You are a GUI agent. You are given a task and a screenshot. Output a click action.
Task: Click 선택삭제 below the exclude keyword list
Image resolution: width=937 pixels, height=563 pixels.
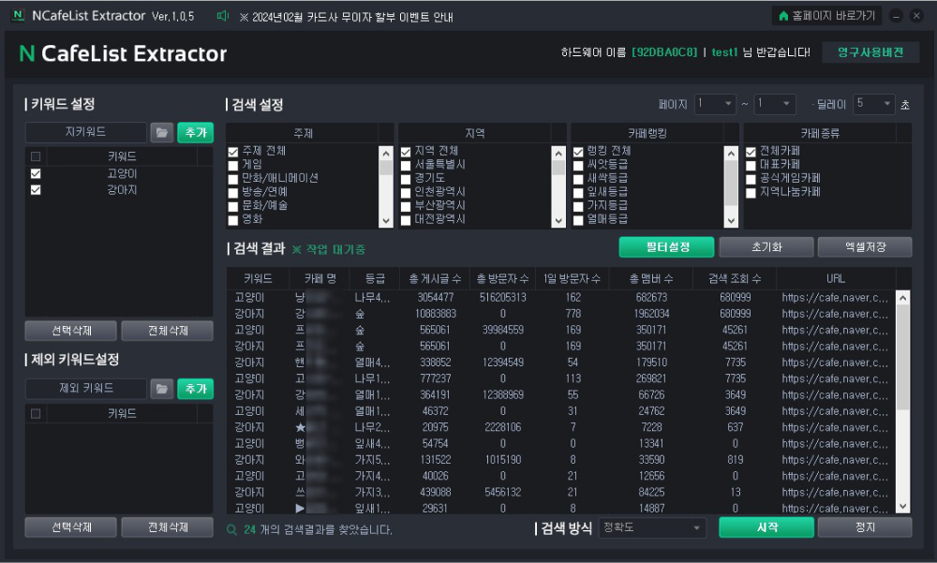point(71,527)
